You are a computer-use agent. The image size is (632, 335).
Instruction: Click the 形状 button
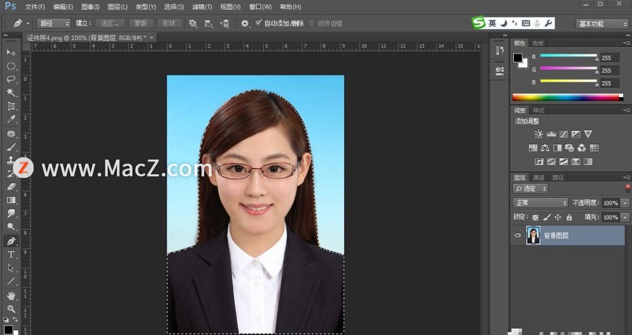169,24
